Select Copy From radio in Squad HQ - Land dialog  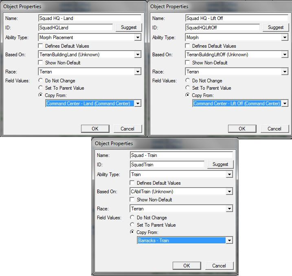40,95
